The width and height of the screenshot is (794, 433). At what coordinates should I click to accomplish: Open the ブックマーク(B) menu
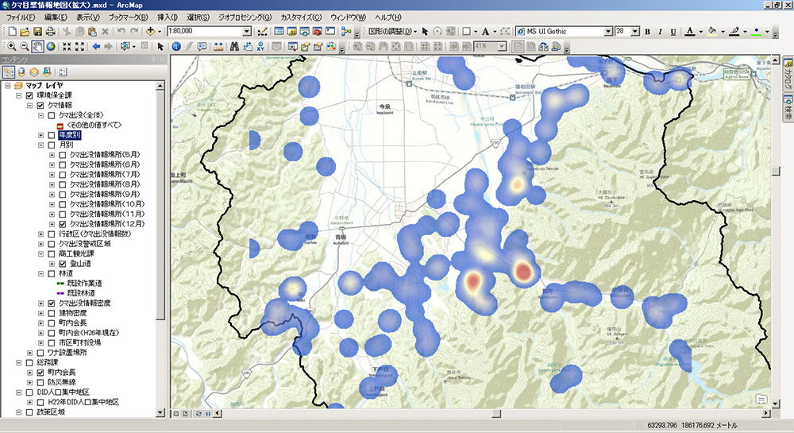click(128, 17)
